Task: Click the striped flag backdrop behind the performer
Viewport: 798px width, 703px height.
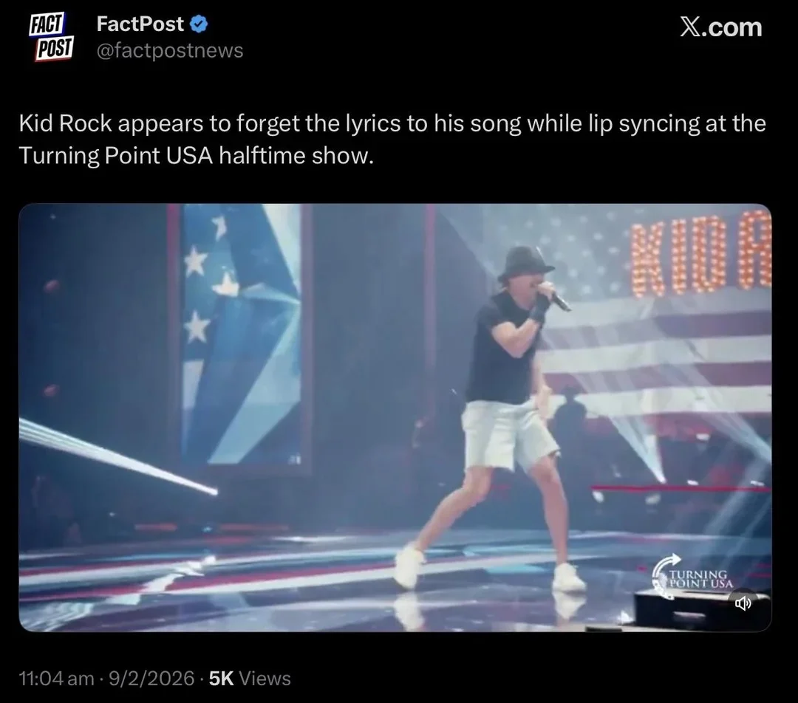Action: tap(658, 354)
